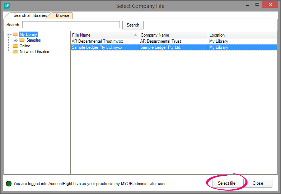
Task: Sort by Company Name column header
Action: [x=173, y=35]
